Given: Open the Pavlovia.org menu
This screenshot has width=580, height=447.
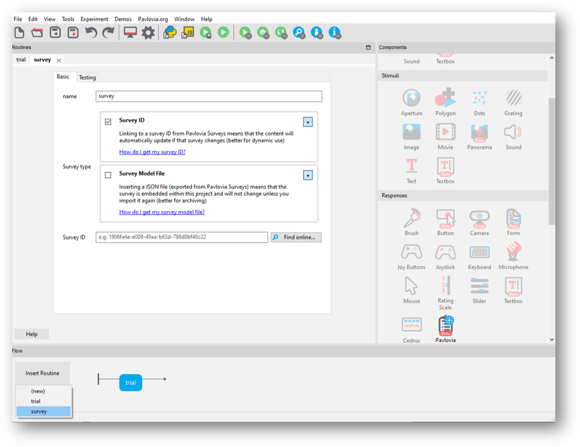Looking at the screenshot, I should (152, 19).
